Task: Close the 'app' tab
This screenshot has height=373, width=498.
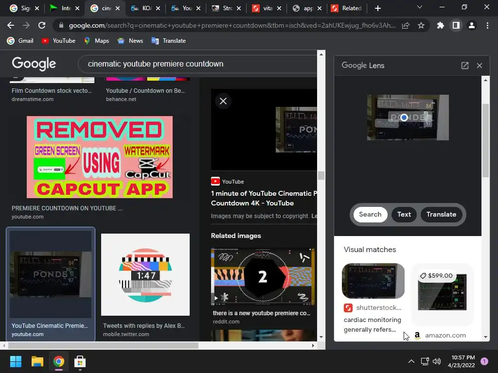Action: pos(320,8)
